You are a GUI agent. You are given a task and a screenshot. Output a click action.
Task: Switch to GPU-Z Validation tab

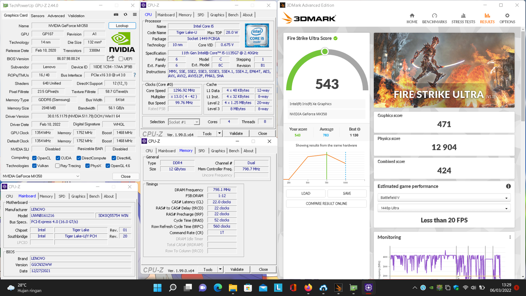[x=76, y=16]
